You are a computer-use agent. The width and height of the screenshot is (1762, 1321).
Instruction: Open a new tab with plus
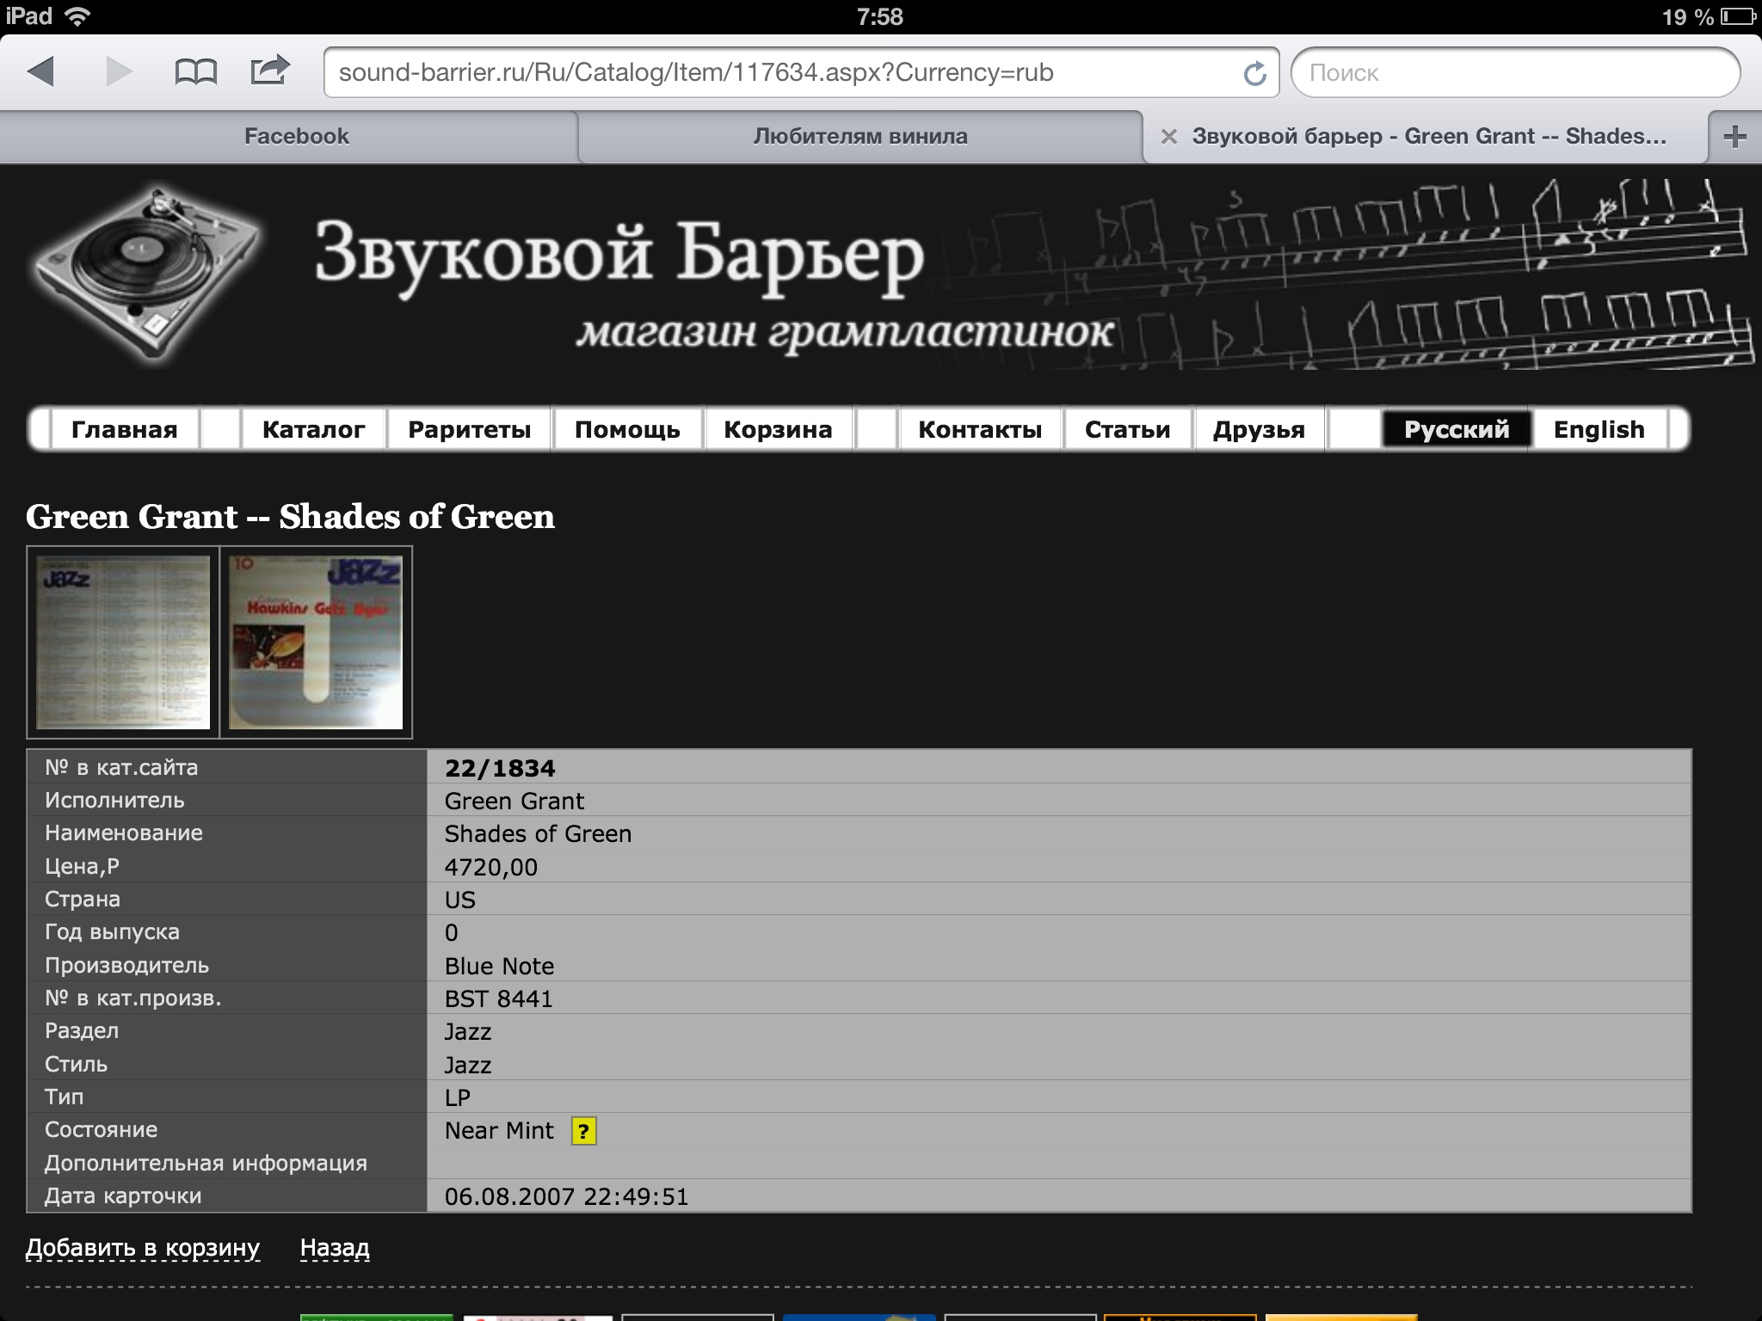click(1734, 137)
